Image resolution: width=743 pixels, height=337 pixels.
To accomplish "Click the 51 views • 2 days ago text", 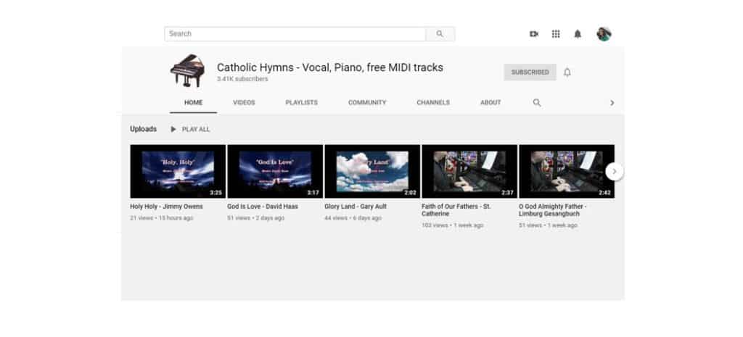I will click(256, 218).
